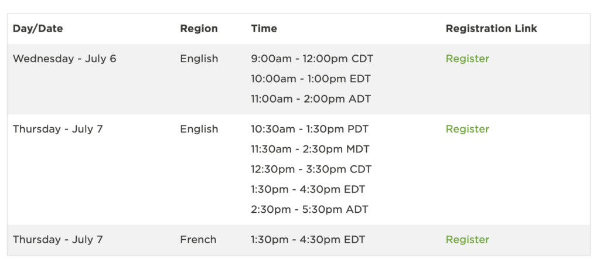Select the 12:30pm - 3:30pm CDT time
Image resolution: width=600 pixels, height=272 pixels.
tap(311, 169)
